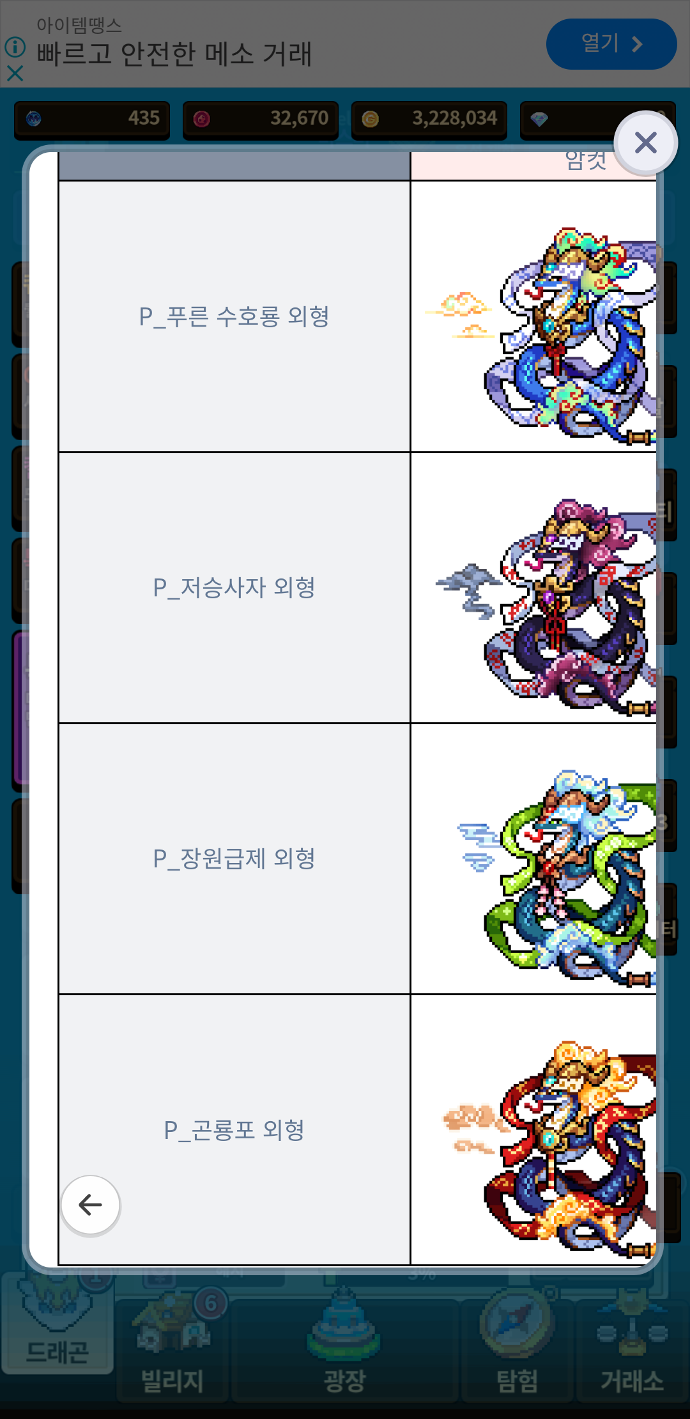The width and height of the screenshot is (690, 1419).
Task: Tap the gold coin counter 3,228,034
Action: [x=429, y=120]
